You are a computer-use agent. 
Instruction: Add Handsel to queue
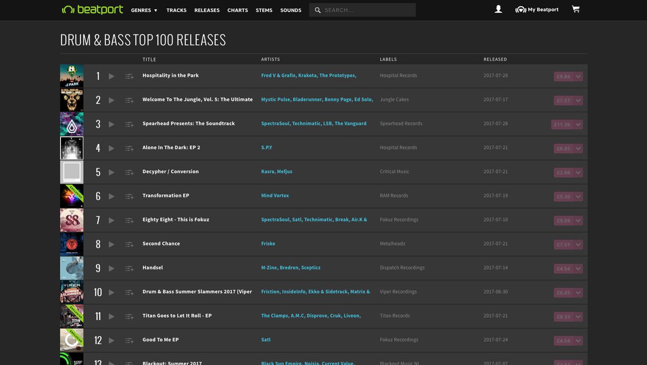(129, 268)
